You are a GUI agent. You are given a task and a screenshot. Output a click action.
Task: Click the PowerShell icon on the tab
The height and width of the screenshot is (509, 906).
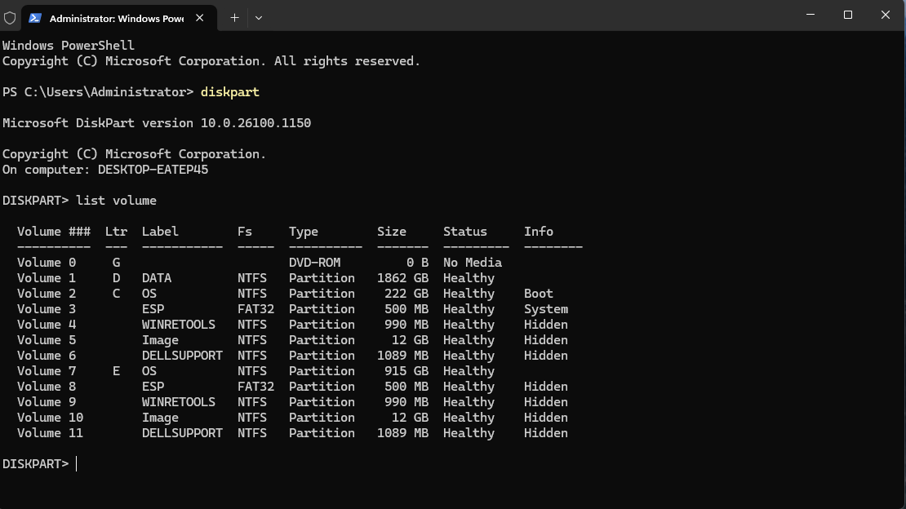tap(34, 18)
